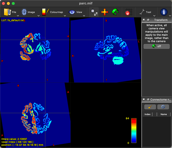Expand the Tool dropdown arrow

click(154, 16)
